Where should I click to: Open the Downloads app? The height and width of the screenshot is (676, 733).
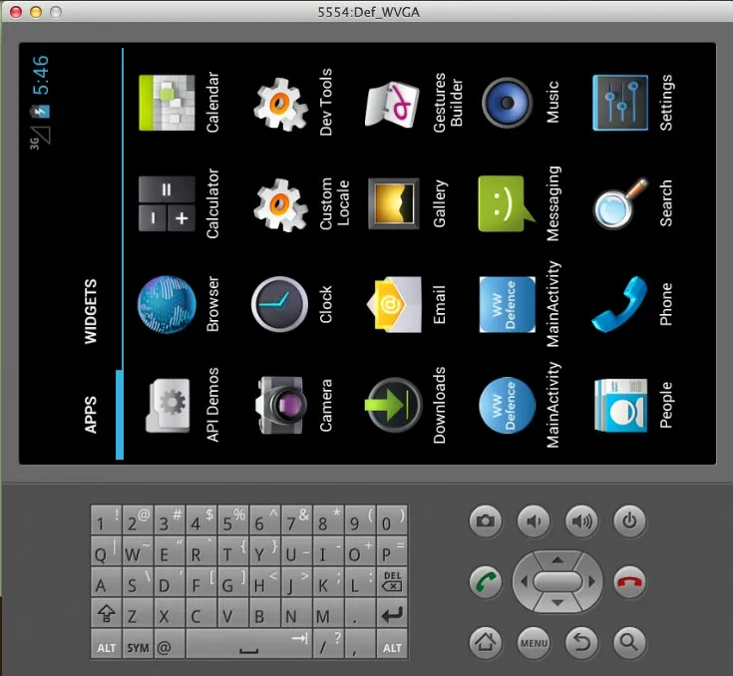point(394,404)
